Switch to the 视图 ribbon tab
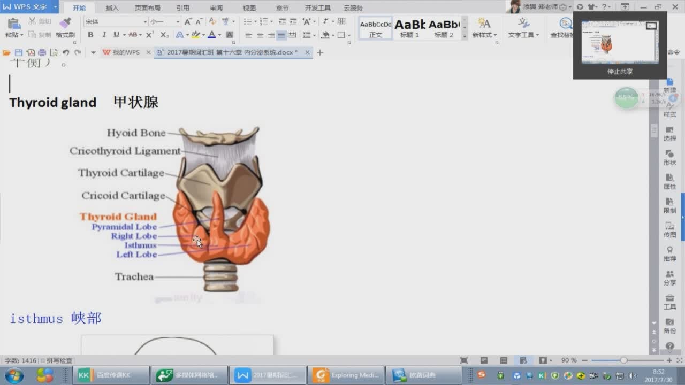 [249, 8]
